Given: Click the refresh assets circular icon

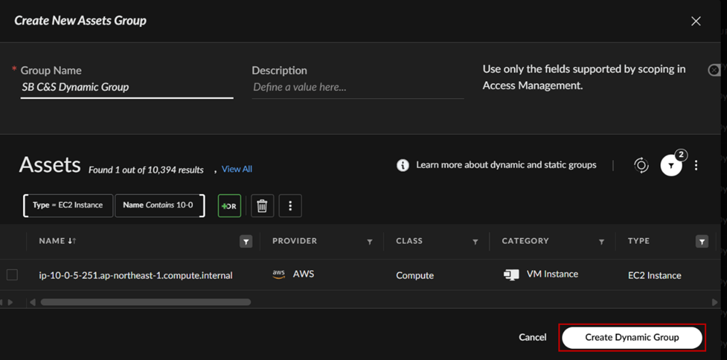Looking at the screenshot, I should pyautogui.click(x=641, y=166).
